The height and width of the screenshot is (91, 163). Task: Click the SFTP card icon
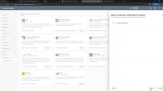tap(57, 74)
